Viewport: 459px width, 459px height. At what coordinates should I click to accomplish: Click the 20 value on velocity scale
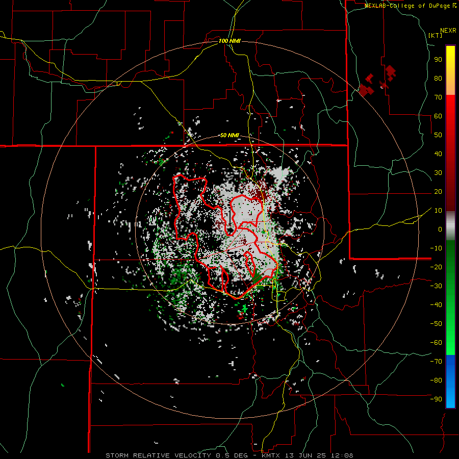438,191
